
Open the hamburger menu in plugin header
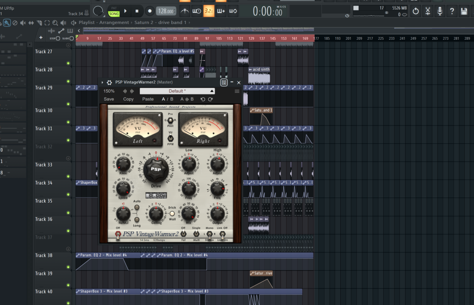pyautogui.click(x=237, y=91)
